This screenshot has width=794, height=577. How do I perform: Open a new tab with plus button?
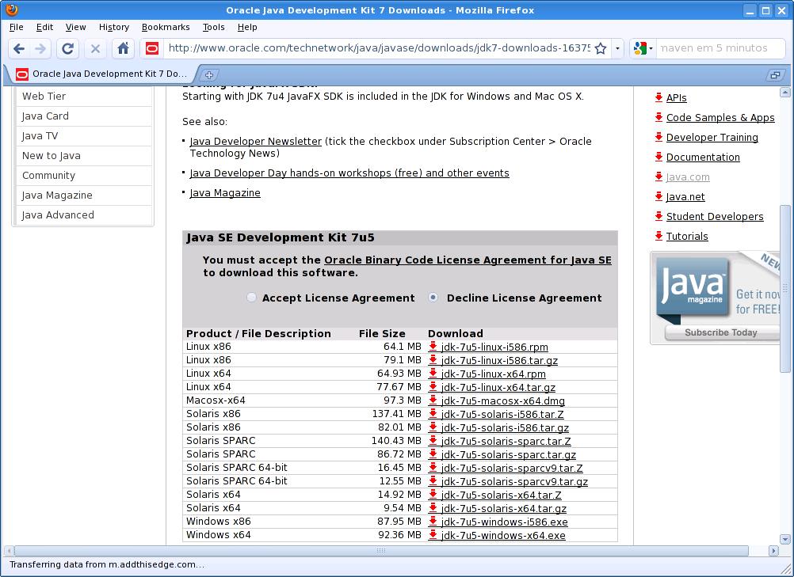209,75
